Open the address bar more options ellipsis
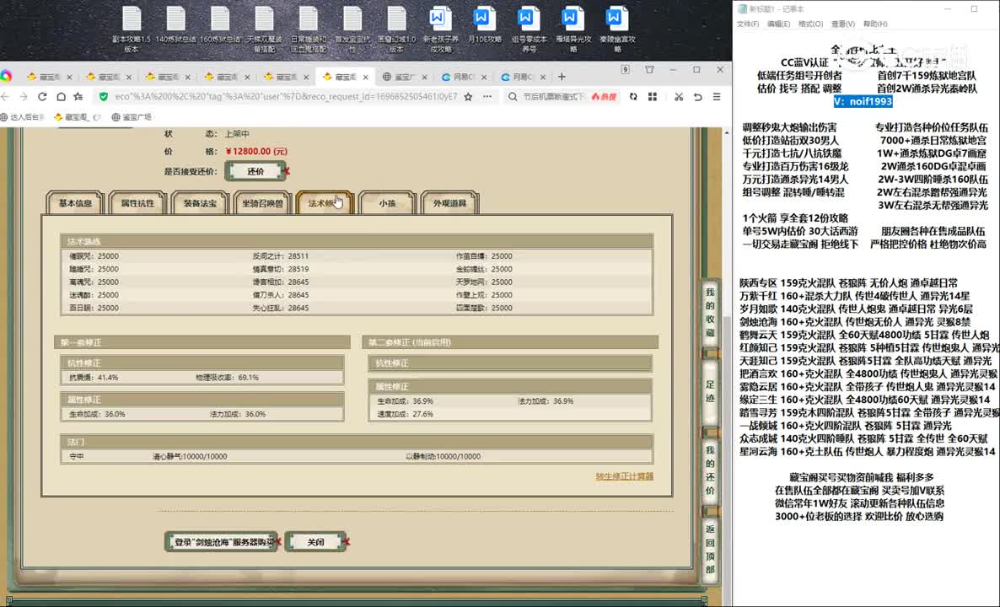Screen dimensions: 1000x607 (x=487, y=97)
